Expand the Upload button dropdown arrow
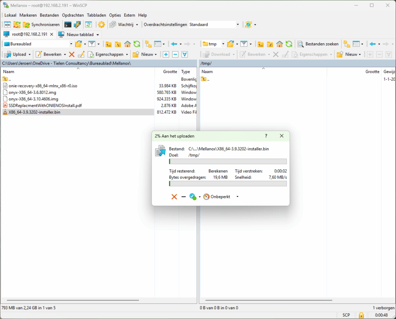Screen dimensions: 396x319 pos(29,55)
